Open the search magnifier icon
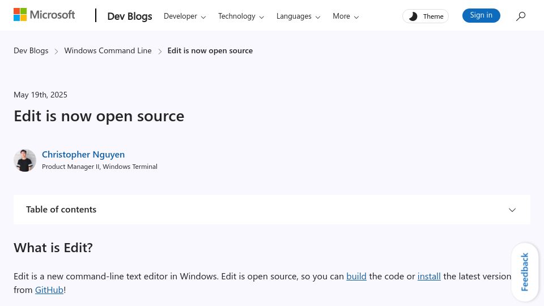The width and height of the screenshot is (544, 306). 520,16
